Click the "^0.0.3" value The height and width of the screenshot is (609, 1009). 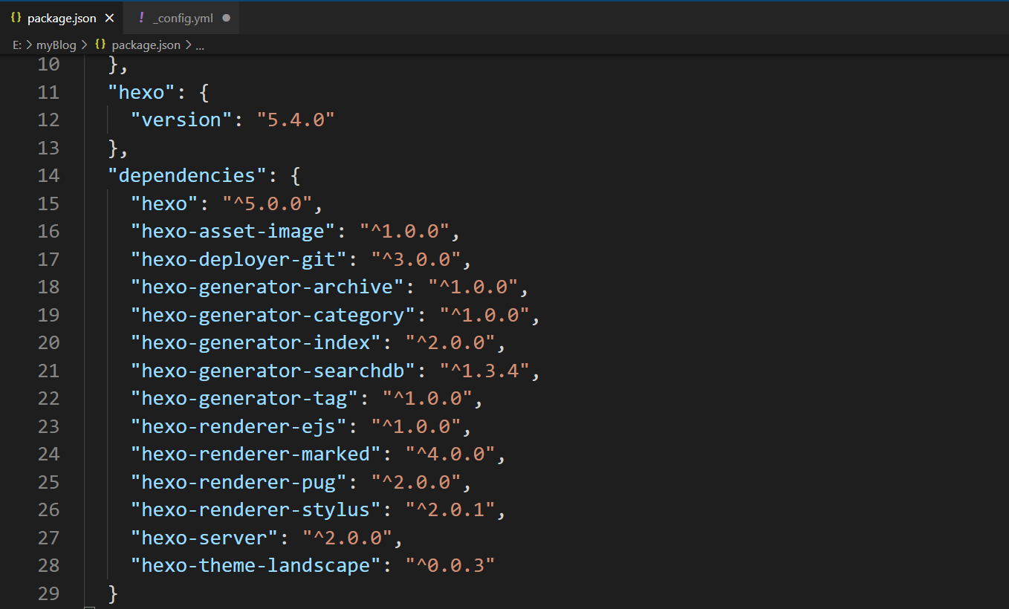click(450, 566)
